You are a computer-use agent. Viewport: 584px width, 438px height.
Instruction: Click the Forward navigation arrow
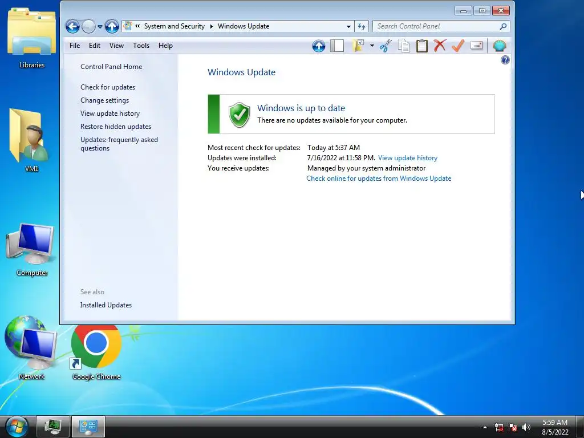pyautogui.click(x=88, y=26)
